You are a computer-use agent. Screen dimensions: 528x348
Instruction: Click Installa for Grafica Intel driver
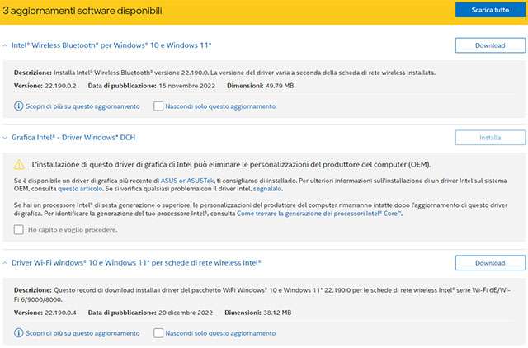(x=490, y=138)
